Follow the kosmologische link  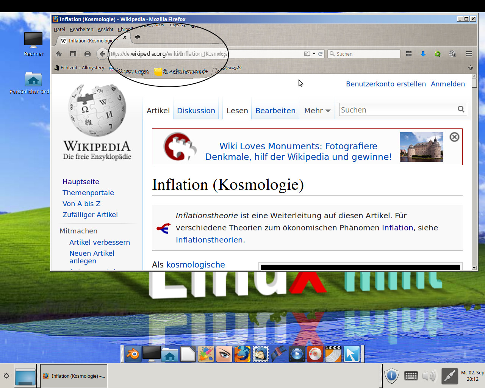[196, 265]
